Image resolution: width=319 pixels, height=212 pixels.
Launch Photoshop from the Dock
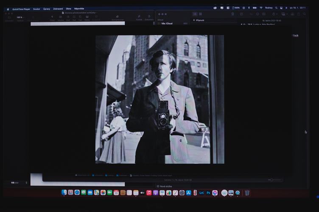click(x=208, y=193)
